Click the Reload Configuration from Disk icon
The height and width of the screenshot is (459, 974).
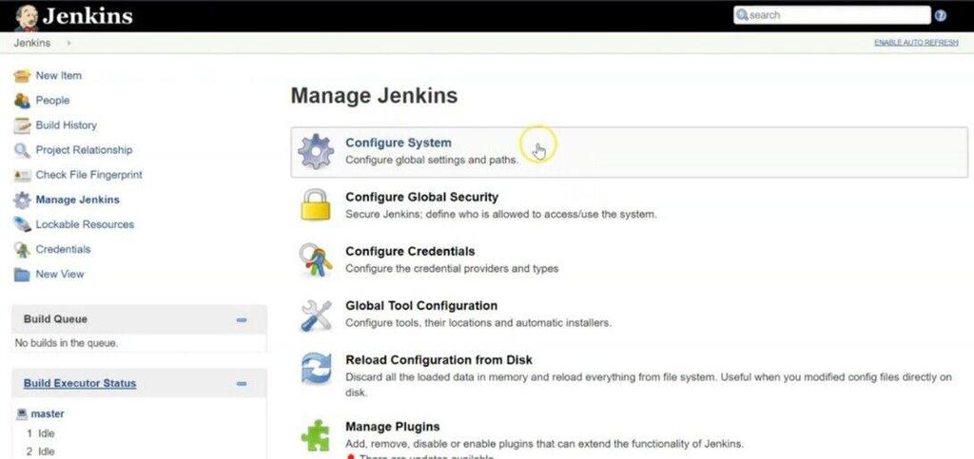tap(316, 369)
